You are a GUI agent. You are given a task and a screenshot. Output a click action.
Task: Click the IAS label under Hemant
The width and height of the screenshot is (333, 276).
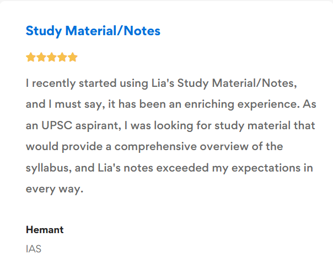34,249
